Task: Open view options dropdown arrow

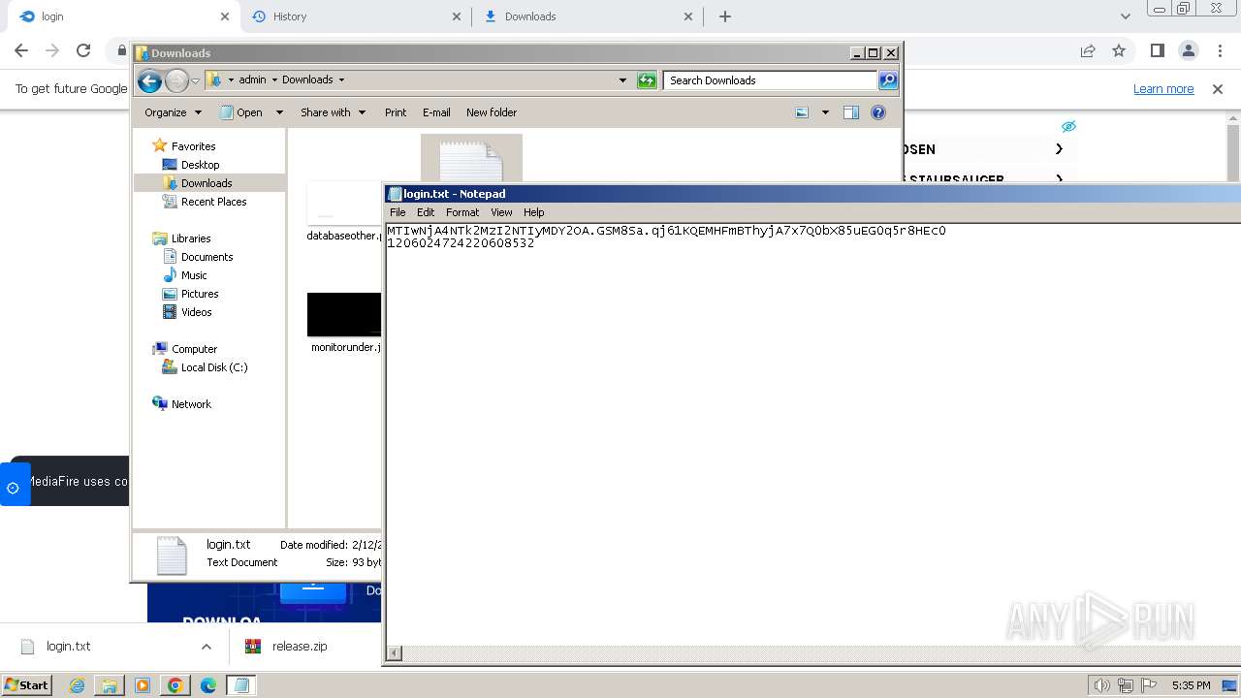Action: pyautogui.click(x=825, y=112)
